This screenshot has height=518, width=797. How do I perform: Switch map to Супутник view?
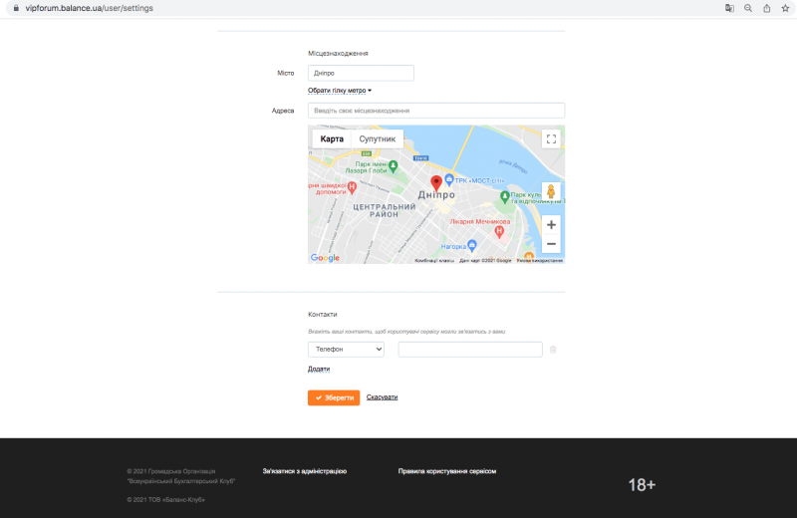(x=378, y=139)
